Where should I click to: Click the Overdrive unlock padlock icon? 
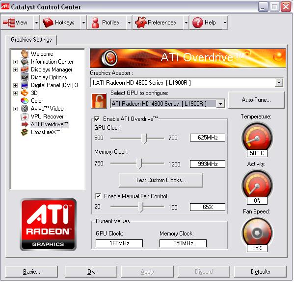pyautogui.click(x=99, y=101)
